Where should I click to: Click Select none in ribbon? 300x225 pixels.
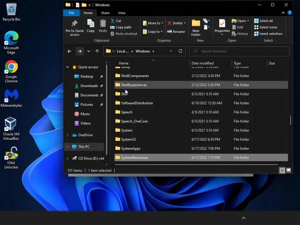(265, 27)
